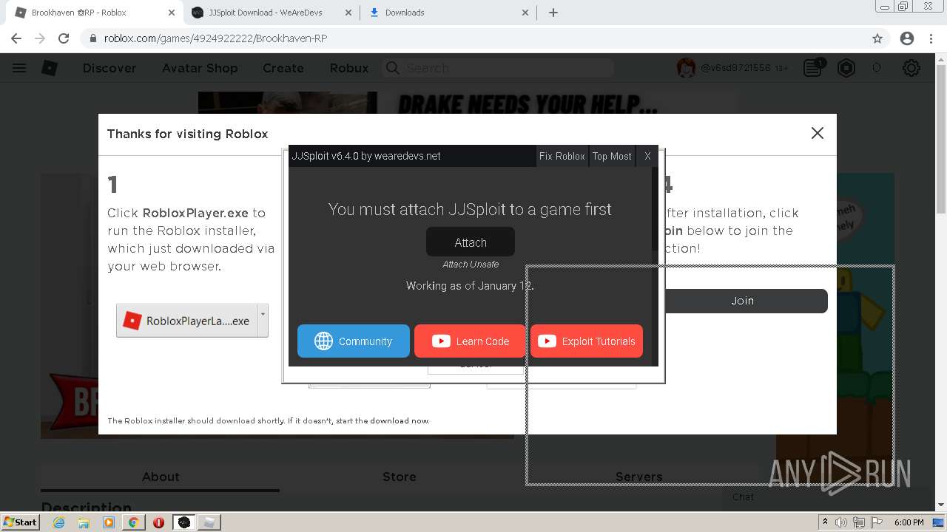
Task: Click the address bar URL field
Action: [473, 38]
